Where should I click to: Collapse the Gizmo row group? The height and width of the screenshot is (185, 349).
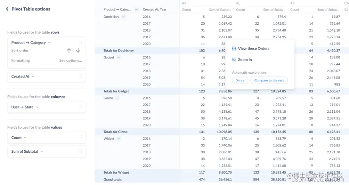[x=117, y=98]
